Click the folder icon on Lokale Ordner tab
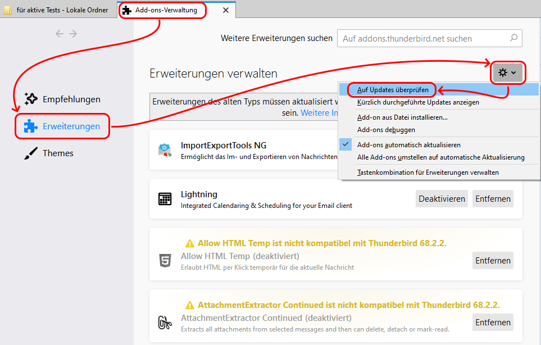 pos(8,10)
